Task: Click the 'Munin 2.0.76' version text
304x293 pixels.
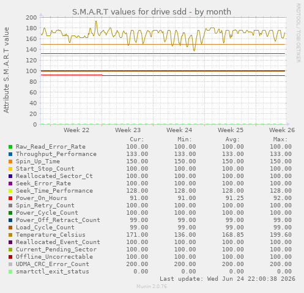Action: coord(152,286)
